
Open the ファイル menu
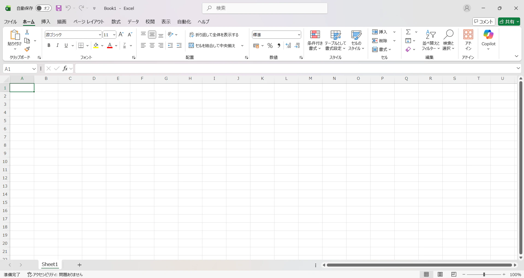(10, 22)
